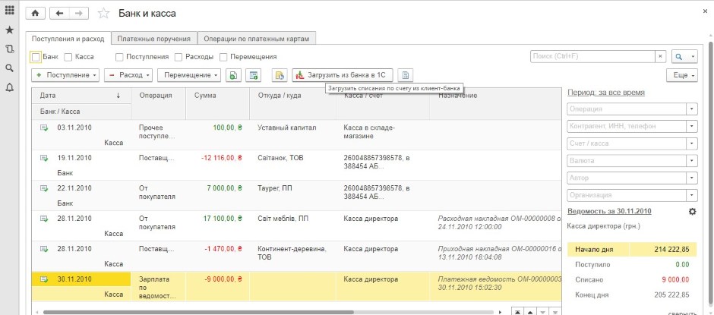The height and width of the screenshot is (315, 714).
Task: Select the Світанок, ТОВ cell
Action: click(292, 165)
